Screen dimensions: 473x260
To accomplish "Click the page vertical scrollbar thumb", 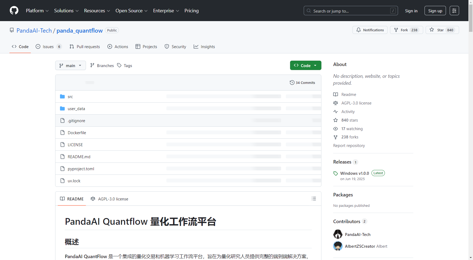I will [x=471, y=18].
